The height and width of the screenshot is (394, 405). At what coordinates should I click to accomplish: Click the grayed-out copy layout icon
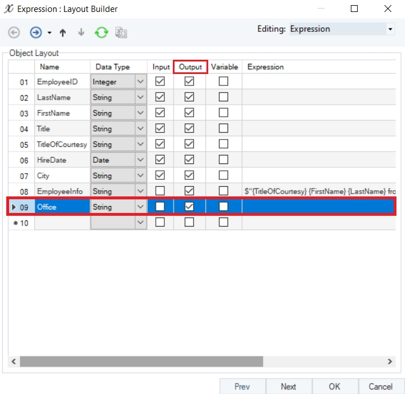pos(121,33)
